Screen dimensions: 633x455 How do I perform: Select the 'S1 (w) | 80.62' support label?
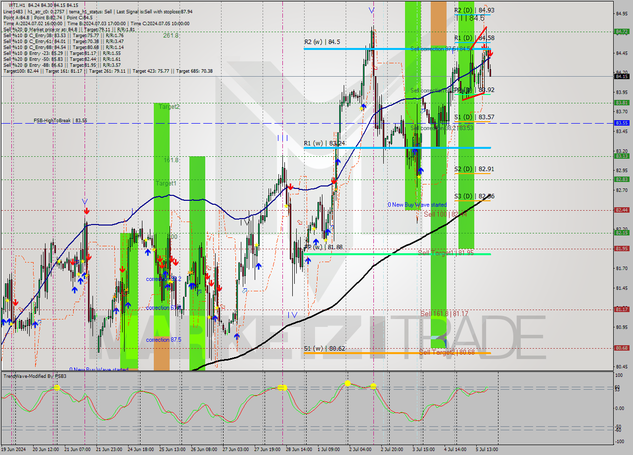pos(324,349)
